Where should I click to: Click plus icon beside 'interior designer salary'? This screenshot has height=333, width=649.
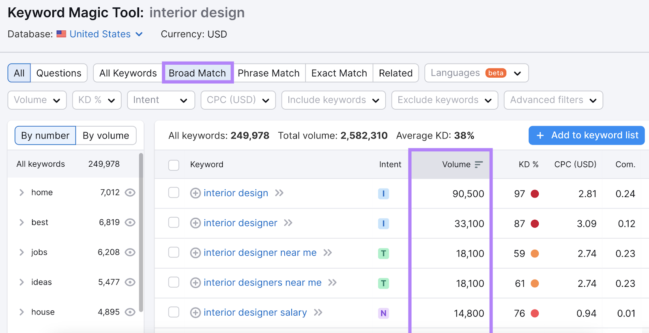195,313
